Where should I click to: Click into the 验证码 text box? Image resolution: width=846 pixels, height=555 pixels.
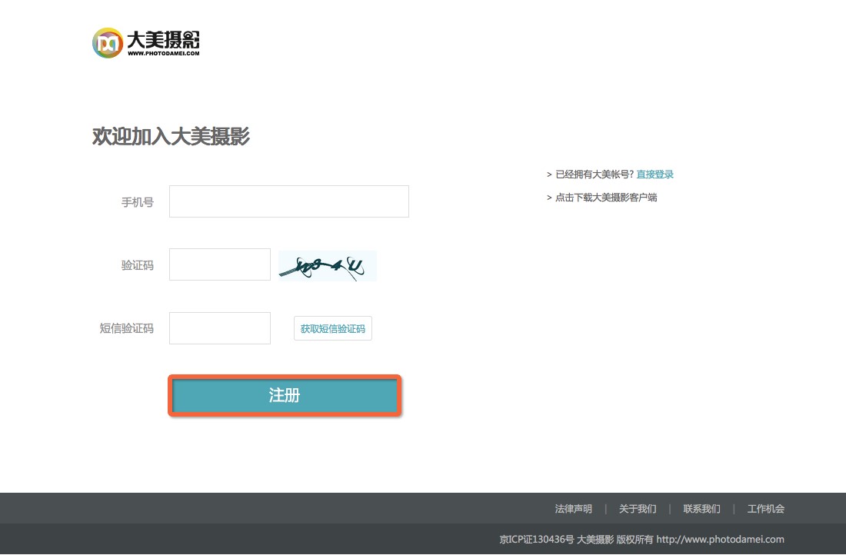click(219, 264)
